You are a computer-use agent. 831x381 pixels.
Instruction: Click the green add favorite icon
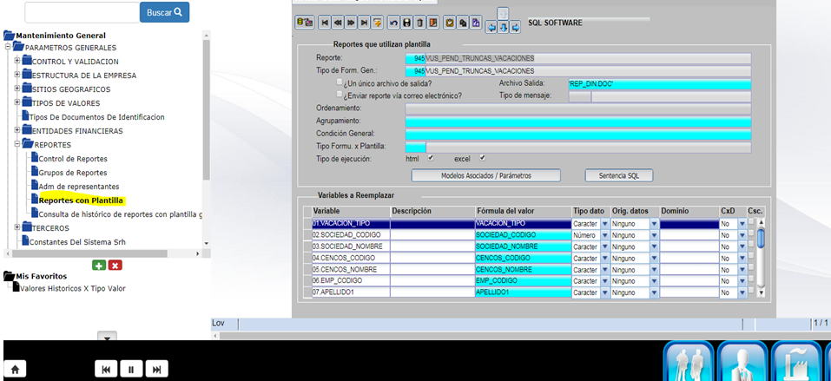(x=99, y=265)
